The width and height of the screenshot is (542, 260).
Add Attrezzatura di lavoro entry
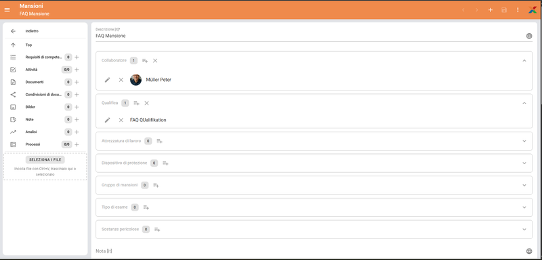click(x=159, y=141)
